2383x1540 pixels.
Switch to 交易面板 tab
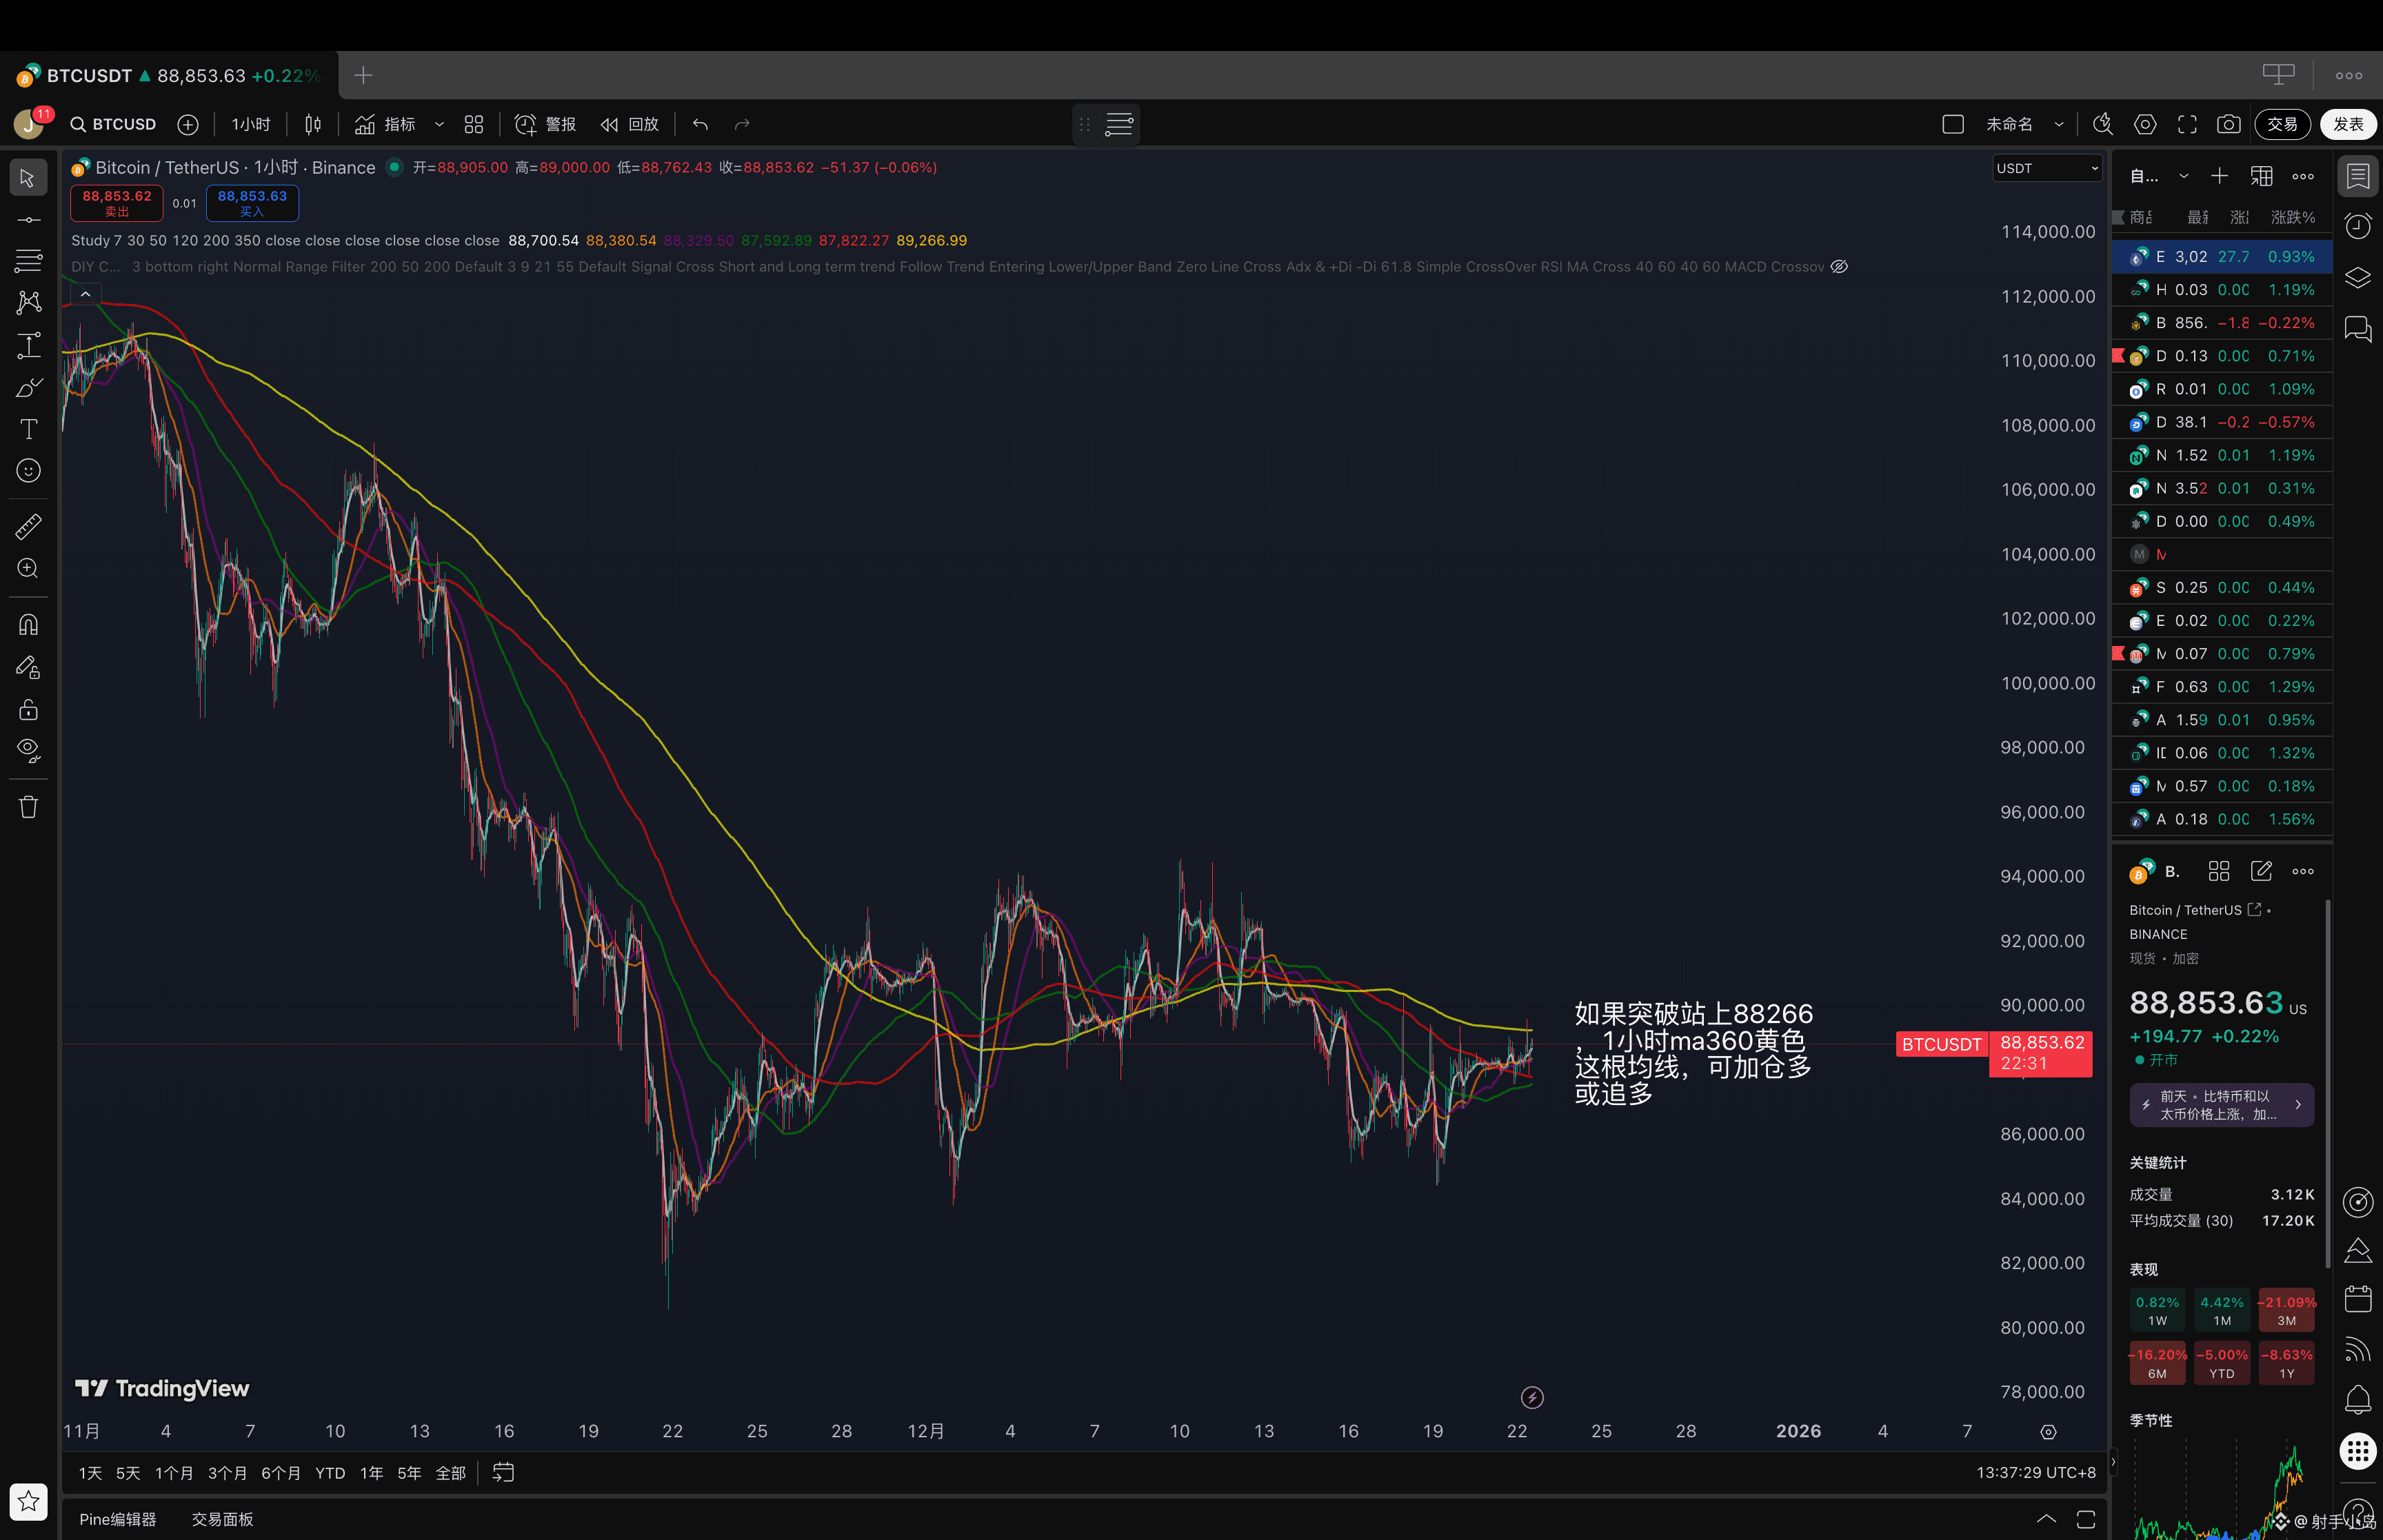coord(222,1519)
